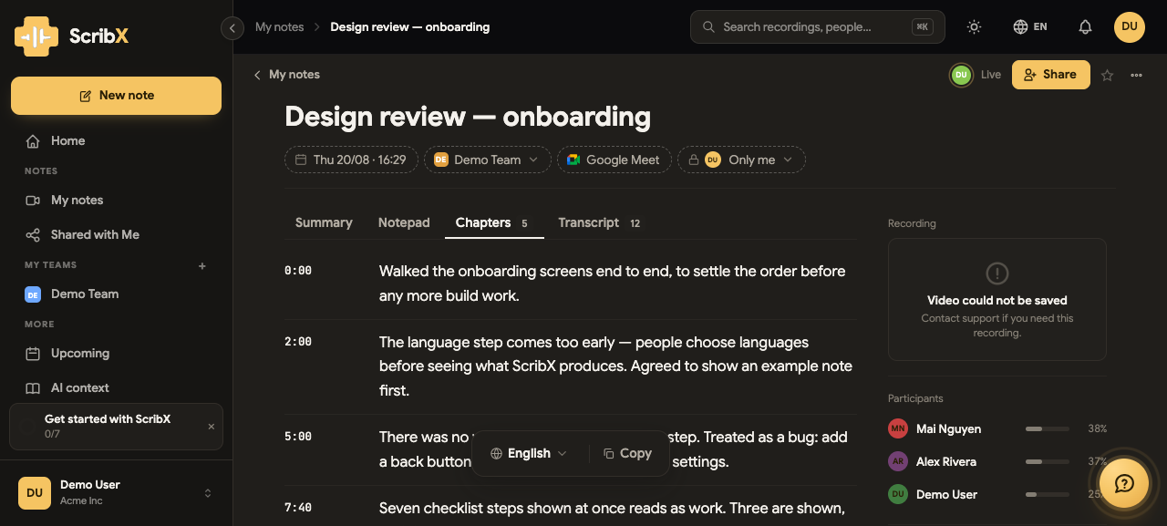This screenshot has width=1167, height=526.
Task: Click the ScribX logo
Action: (72, 36)
